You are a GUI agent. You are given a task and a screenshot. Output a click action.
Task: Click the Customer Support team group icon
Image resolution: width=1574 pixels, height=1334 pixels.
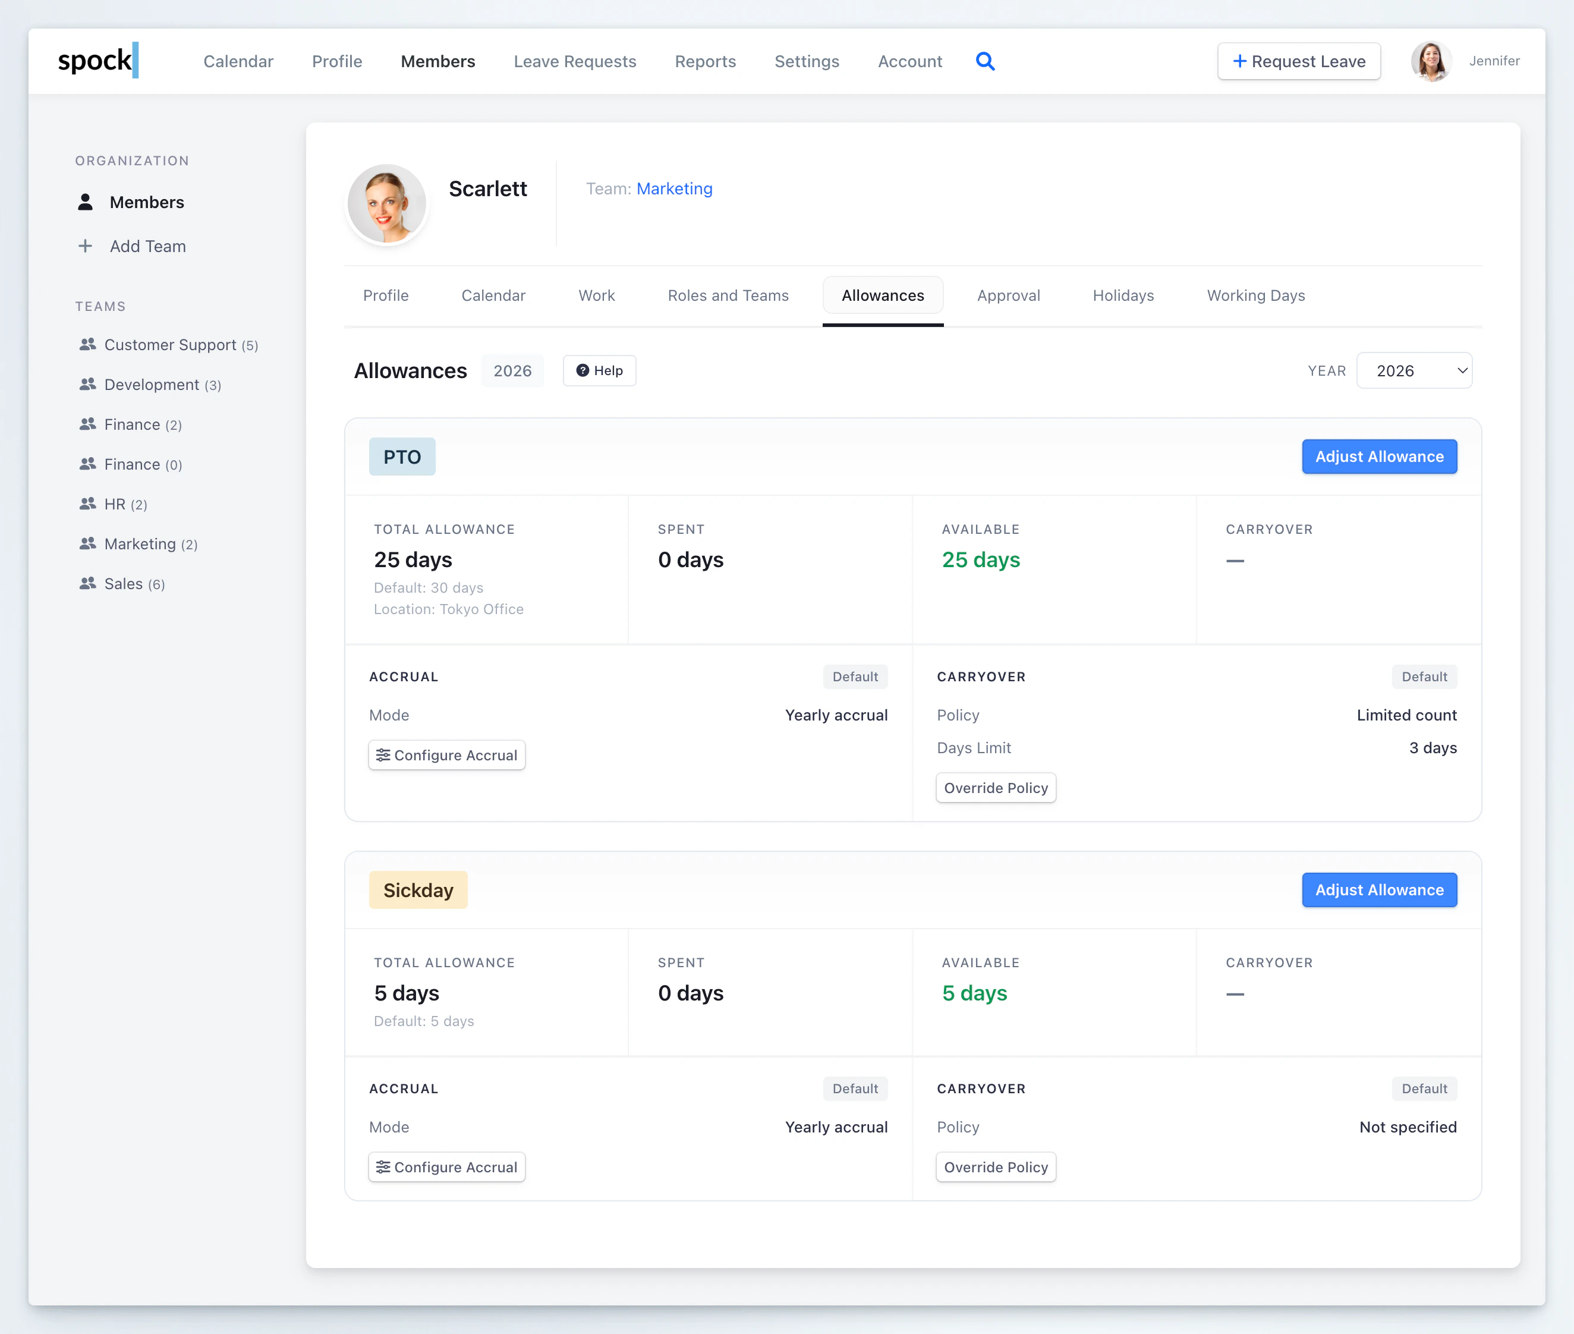tap(88, 345)
